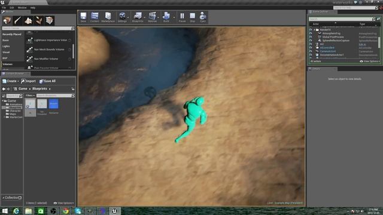The image size is (383, 215).
Task: Select the Foliage mode icon
Action: click(39, 20)
